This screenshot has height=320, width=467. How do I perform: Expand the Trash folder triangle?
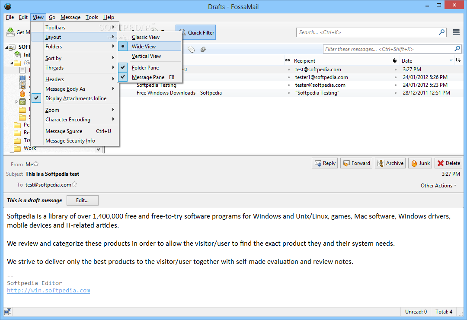(x=17, y=102)
